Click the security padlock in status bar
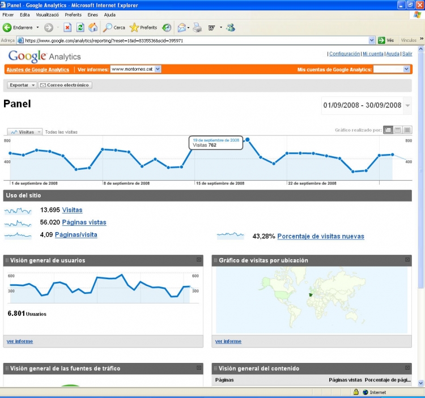 [x=356, y=392]
